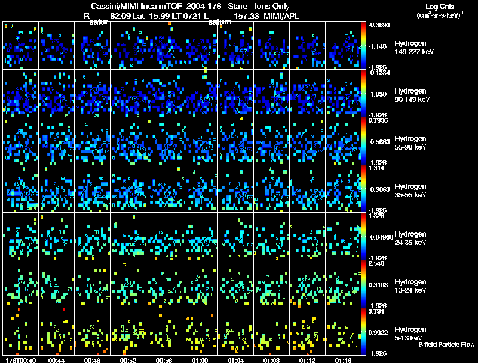Image resolution: width=478 pixels, height=363 pixels.
Task: Open the 90-149 keV panel at 00:52
Action: (128, 94)
